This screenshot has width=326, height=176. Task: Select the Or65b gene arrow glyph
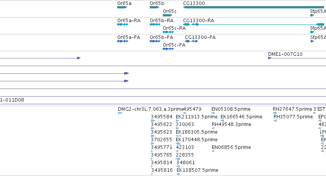point(155,7)
